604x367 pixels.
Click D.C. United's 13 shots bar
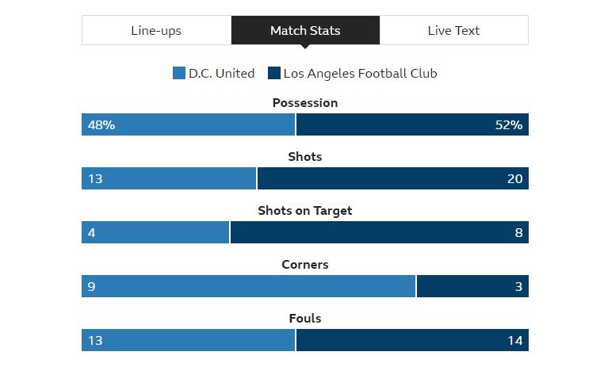[x=169, y=178]
